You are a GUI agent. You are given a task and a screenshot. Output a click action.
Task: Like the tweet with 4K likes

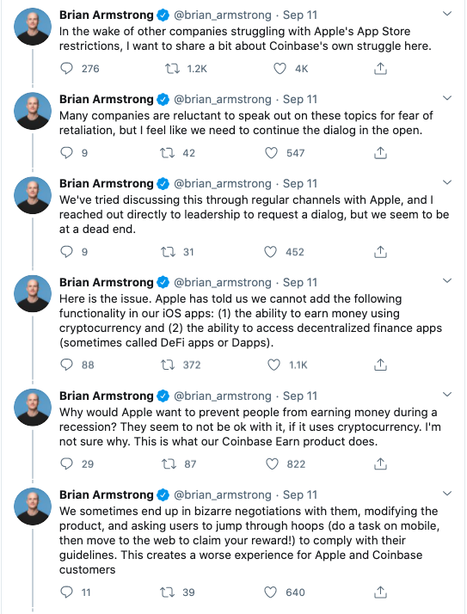(x=280, y=69)
